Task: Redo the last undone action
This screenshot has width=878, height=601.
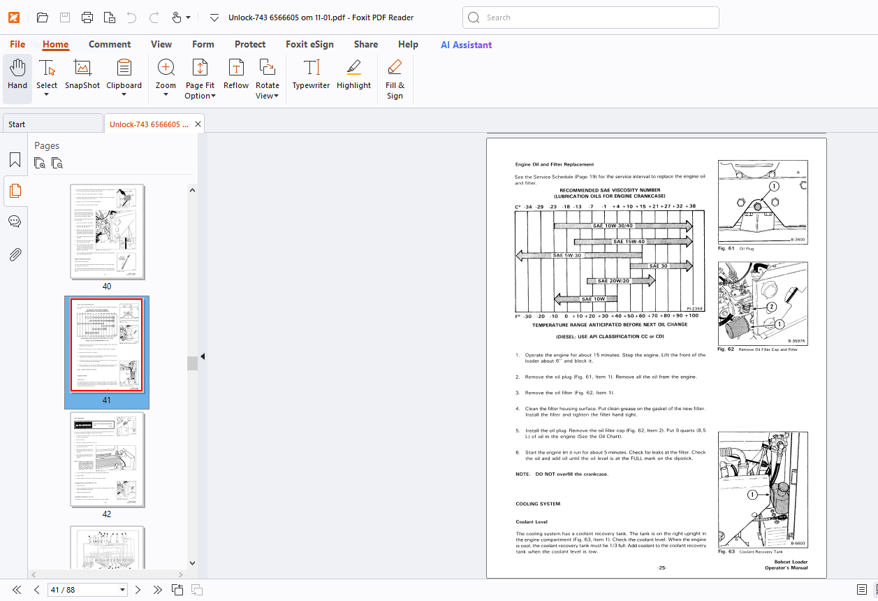Action: click(x=154, y=17)
